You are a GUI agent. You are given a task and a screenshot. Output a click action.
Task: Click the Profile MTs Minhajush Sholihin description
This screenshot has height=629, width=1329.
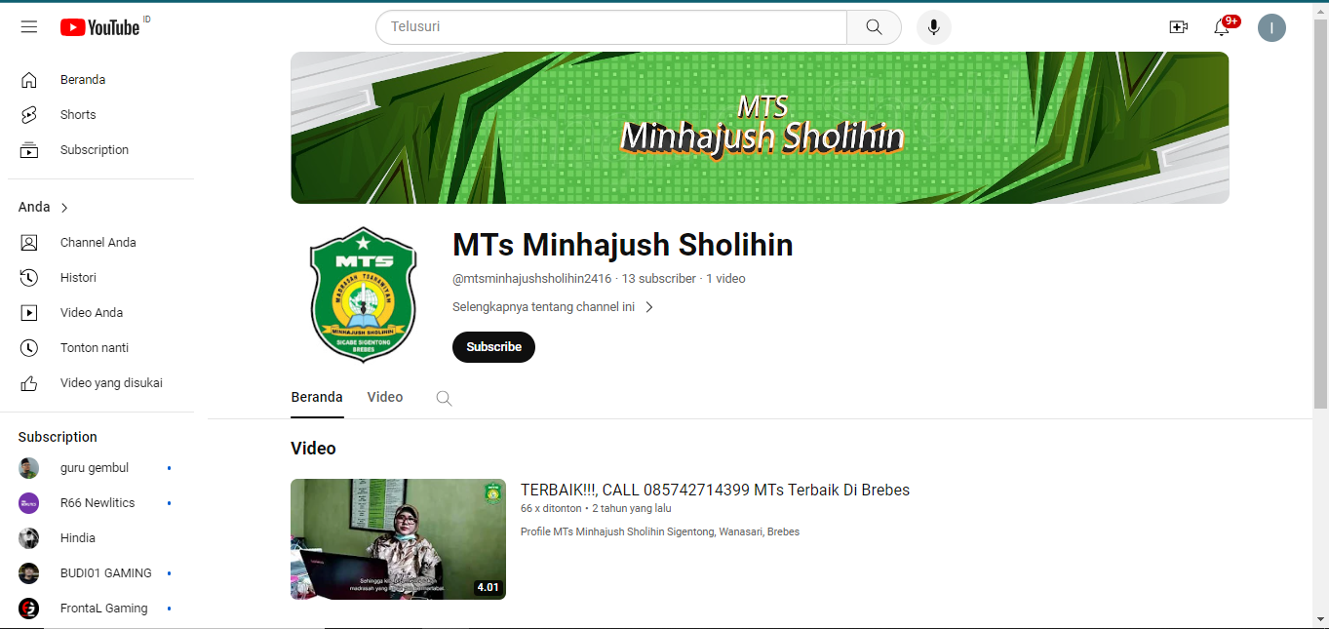[x=660, y=532]
